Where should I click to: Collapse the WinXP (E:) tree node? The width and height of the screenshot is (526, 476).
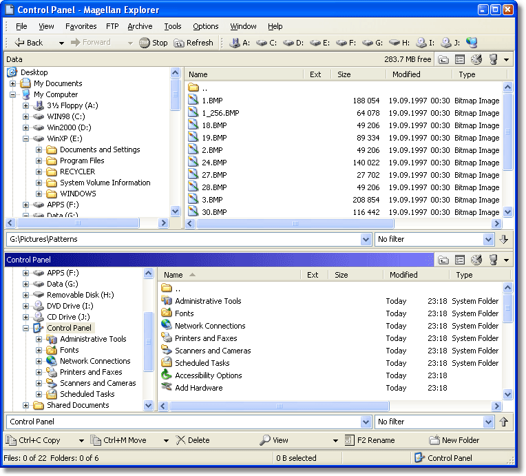pos(26,138)
